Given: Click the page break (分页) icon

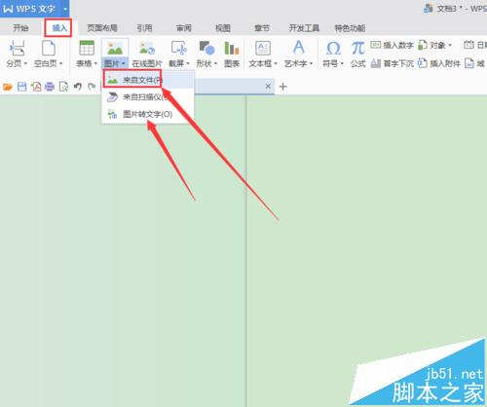Looking at the screenshot, I should click(x=17, y=48).
